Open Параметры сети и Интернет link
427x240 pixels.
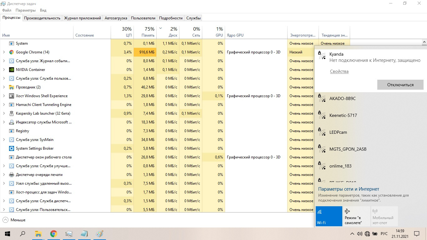[349, 189]
